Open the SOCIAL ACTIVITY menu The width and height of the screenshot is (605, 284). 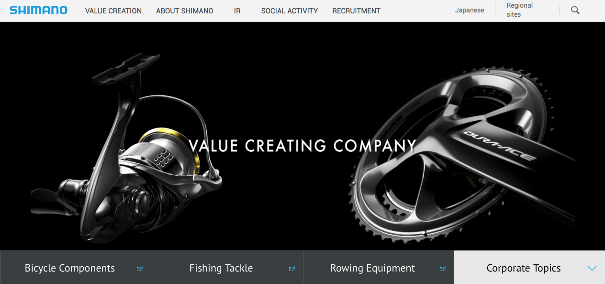click(290, 11)
